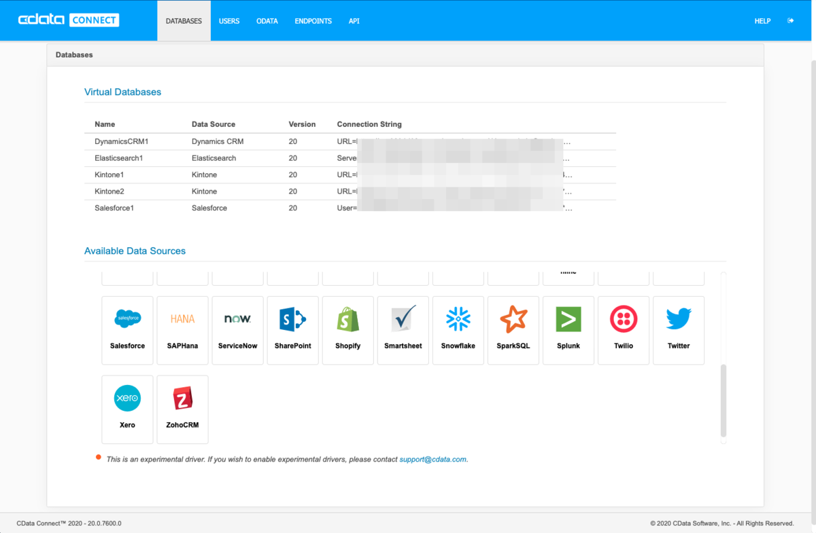Click version 20 in the DynamicsCRM1 row
Screen dimensions: 816x533
tap(293, 141)
